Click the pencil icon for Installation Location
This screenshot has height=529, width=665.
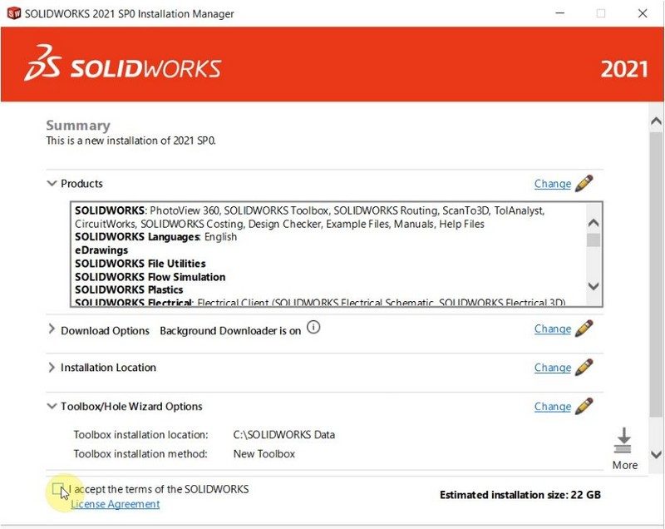click(584, 367)
